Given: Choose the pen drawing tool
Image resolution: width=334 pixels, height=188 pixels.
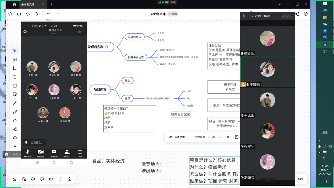Looking at the screenshot, I should click(15, 112).
